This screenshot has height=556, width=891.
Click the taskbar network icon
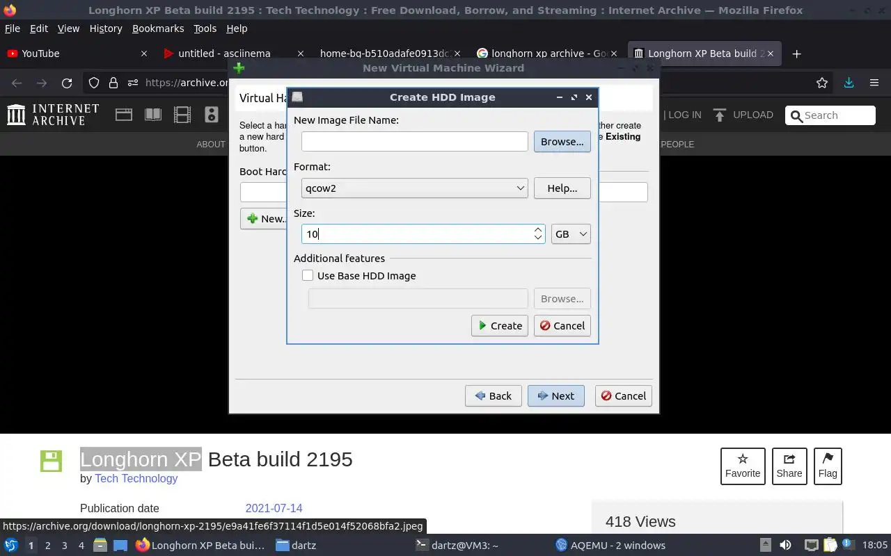coord(811,546)
